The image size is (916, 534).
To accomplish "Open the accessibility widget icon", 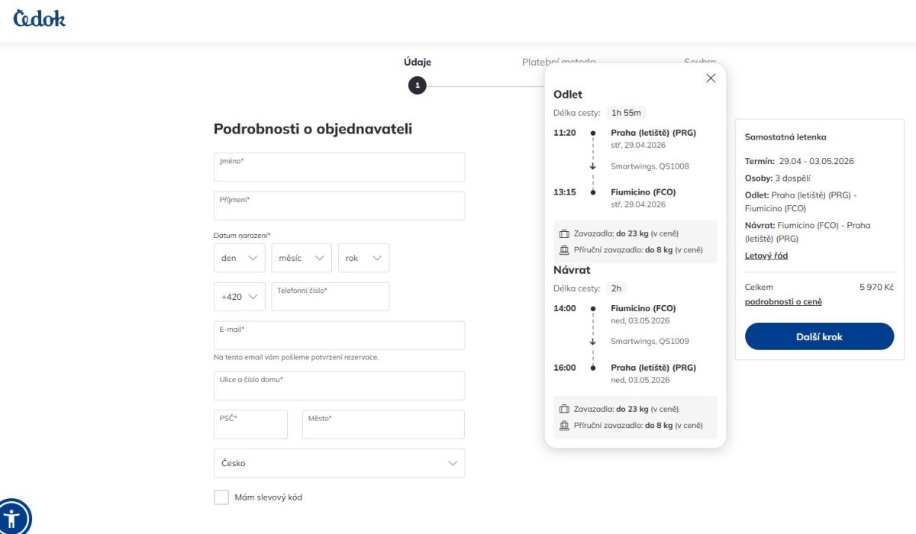I will [x=14, y=517].
